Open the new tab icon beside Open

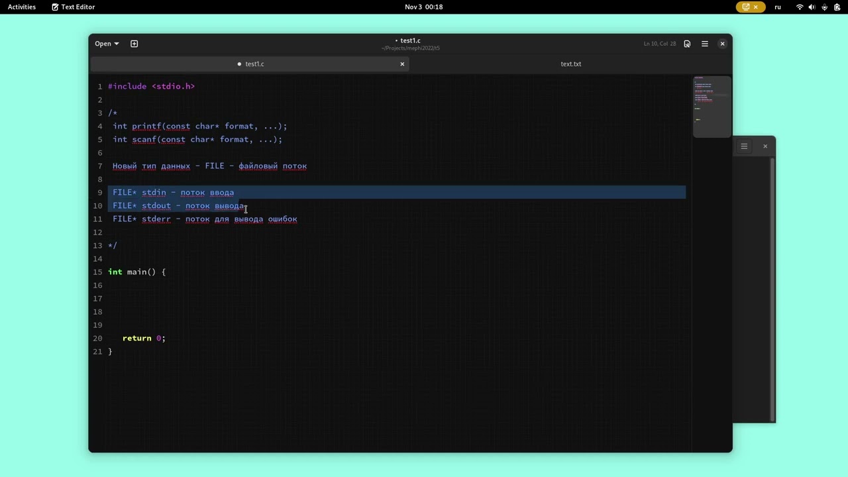tap(134, 44)
